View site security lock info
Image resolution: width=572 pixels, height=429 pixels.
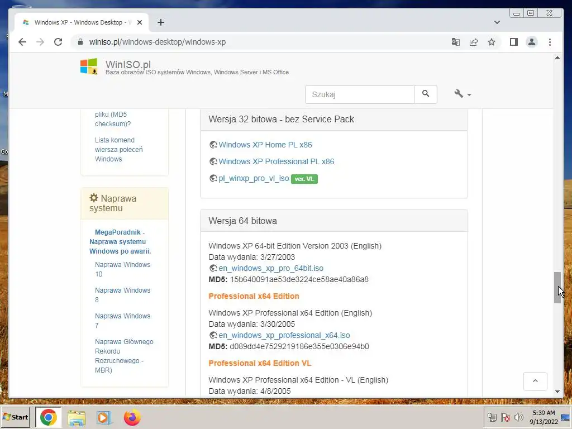(x=80, y=42)
